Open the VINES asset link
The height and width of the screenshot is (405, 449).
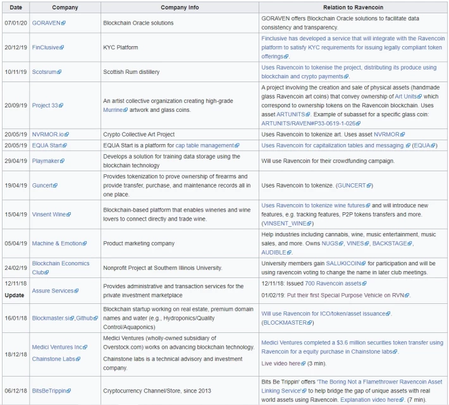358,243
